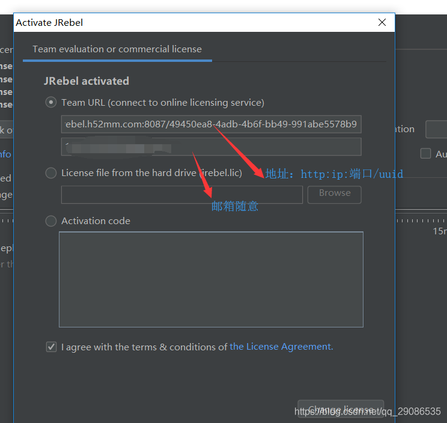Click inside the Activation code text area

click(211, 279)
